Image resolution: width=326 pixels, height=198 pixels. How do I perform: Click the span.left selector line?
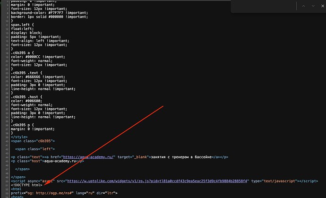[x=22, y=25]
